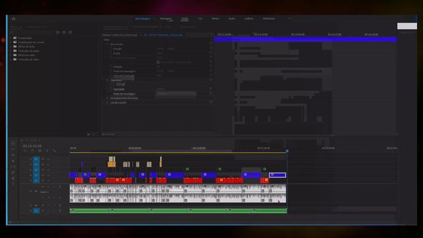This screenshot has width=423, height=238.
Task: Toggle the Posição animation stopwatch
Action: tap(110, 49)
